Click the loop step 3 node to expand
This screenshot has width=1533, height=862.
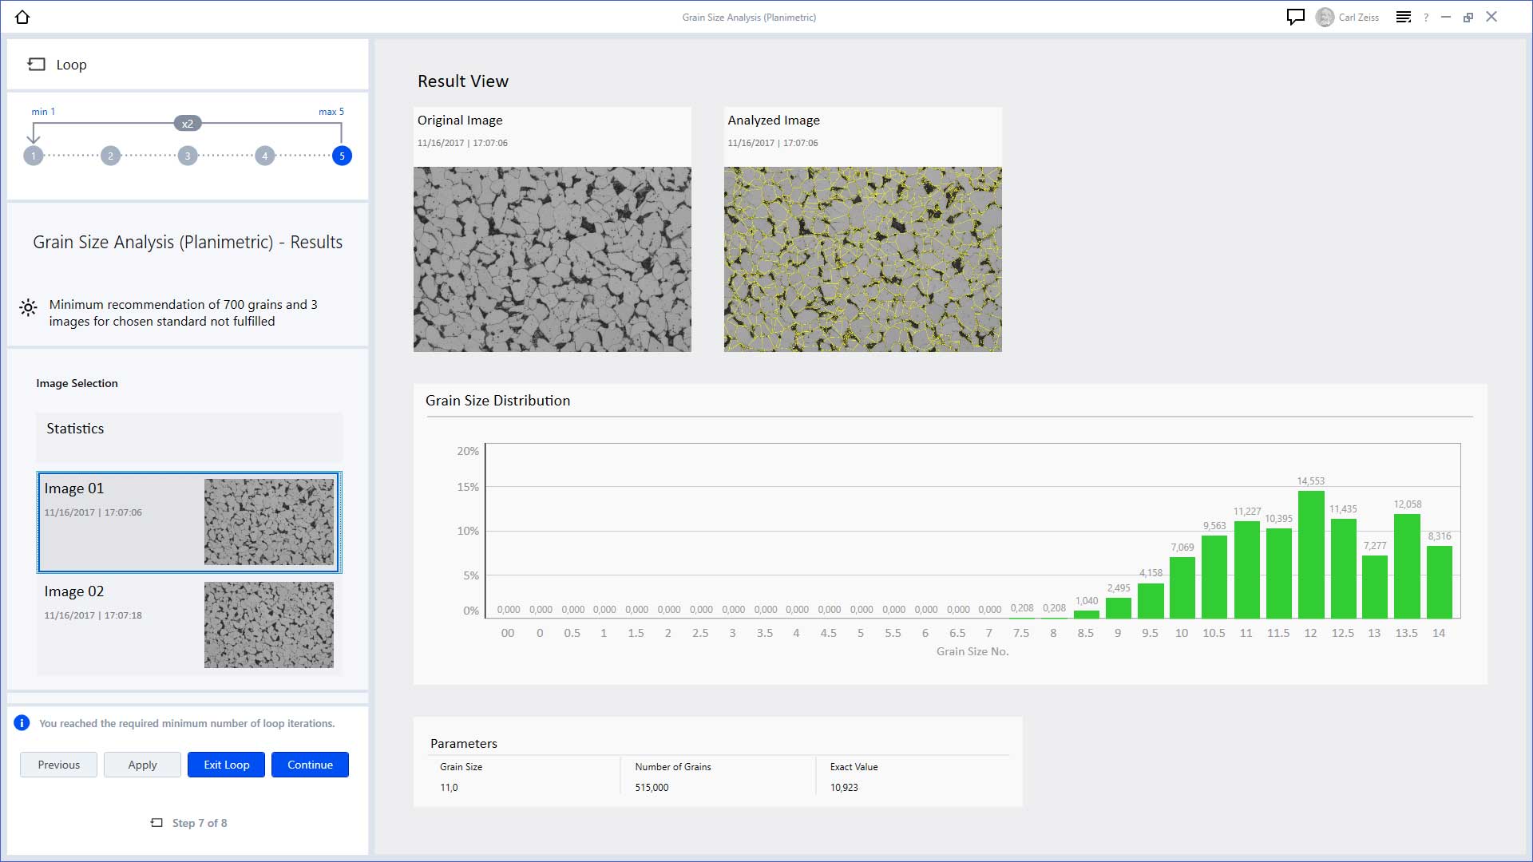188,155
